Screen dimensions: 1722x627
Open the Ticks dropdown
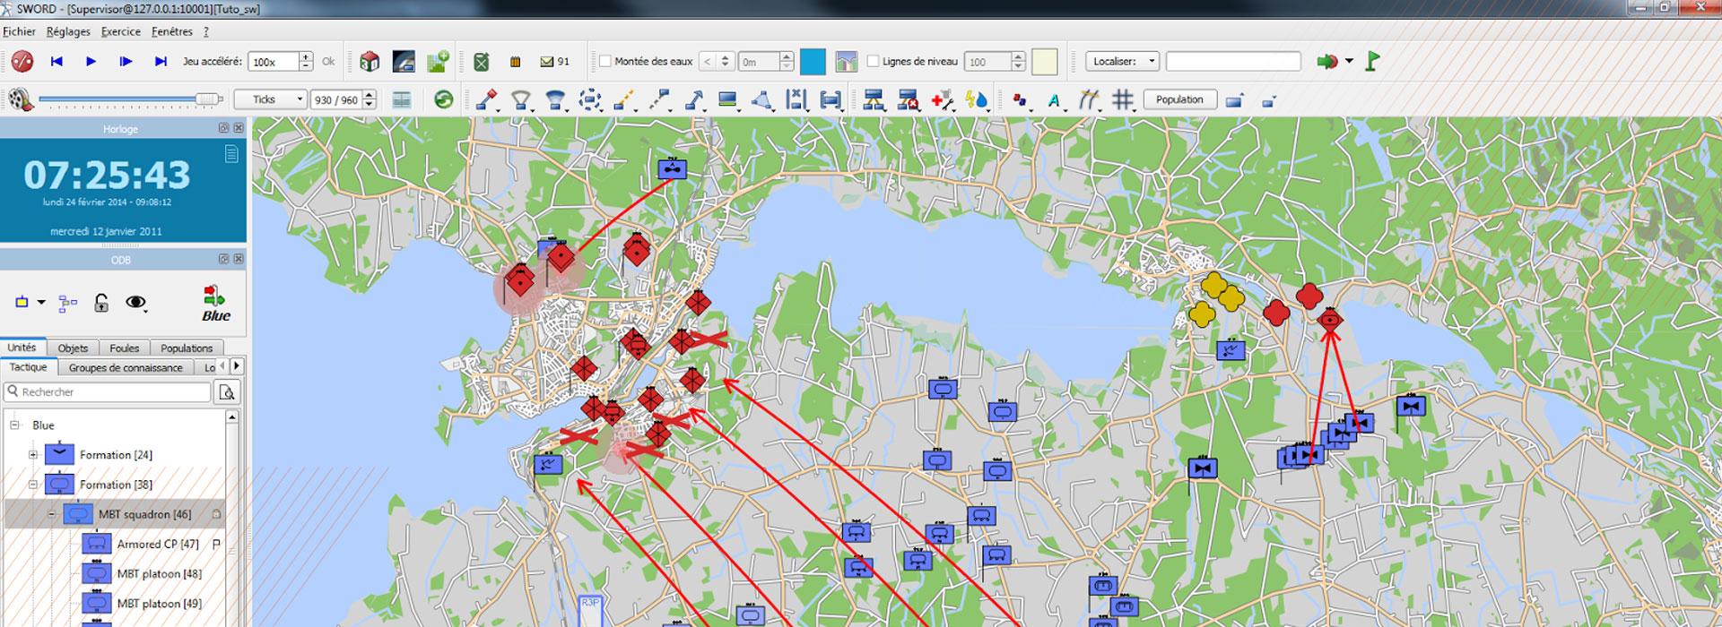(x=270, y=100)
